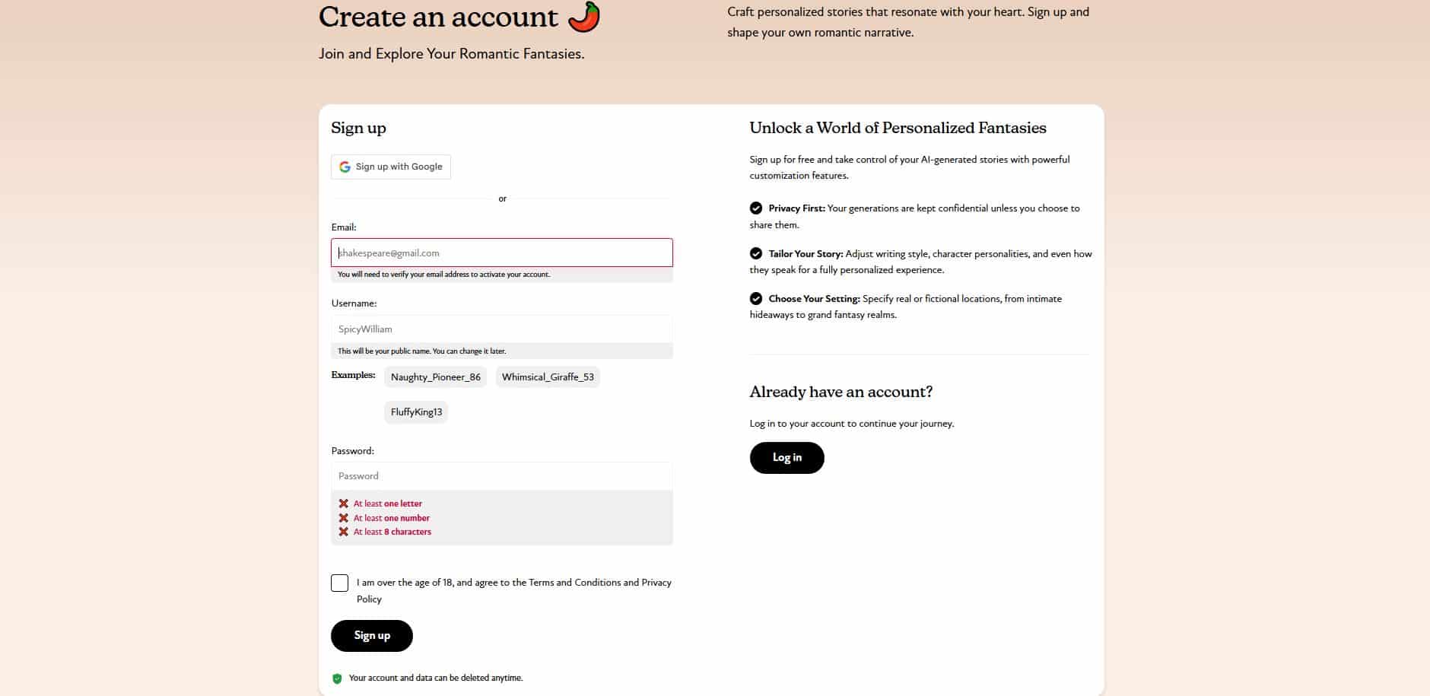
Task: Click the chili pepper icon beside the heading
Action: [584, 17]
